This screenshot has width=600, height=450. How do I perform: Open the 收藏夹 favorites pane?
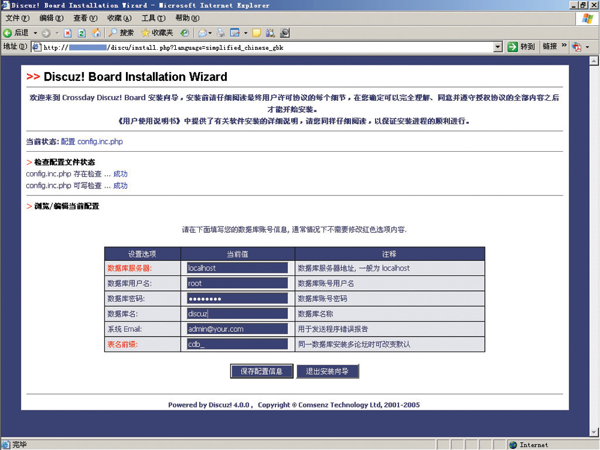157,33
